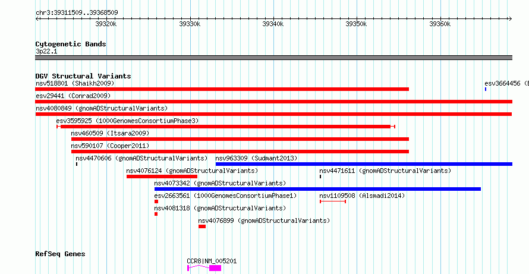Select the esv29441 red variant bar
The height and width of the screenshot is (274, 529).
pos(273,102)
